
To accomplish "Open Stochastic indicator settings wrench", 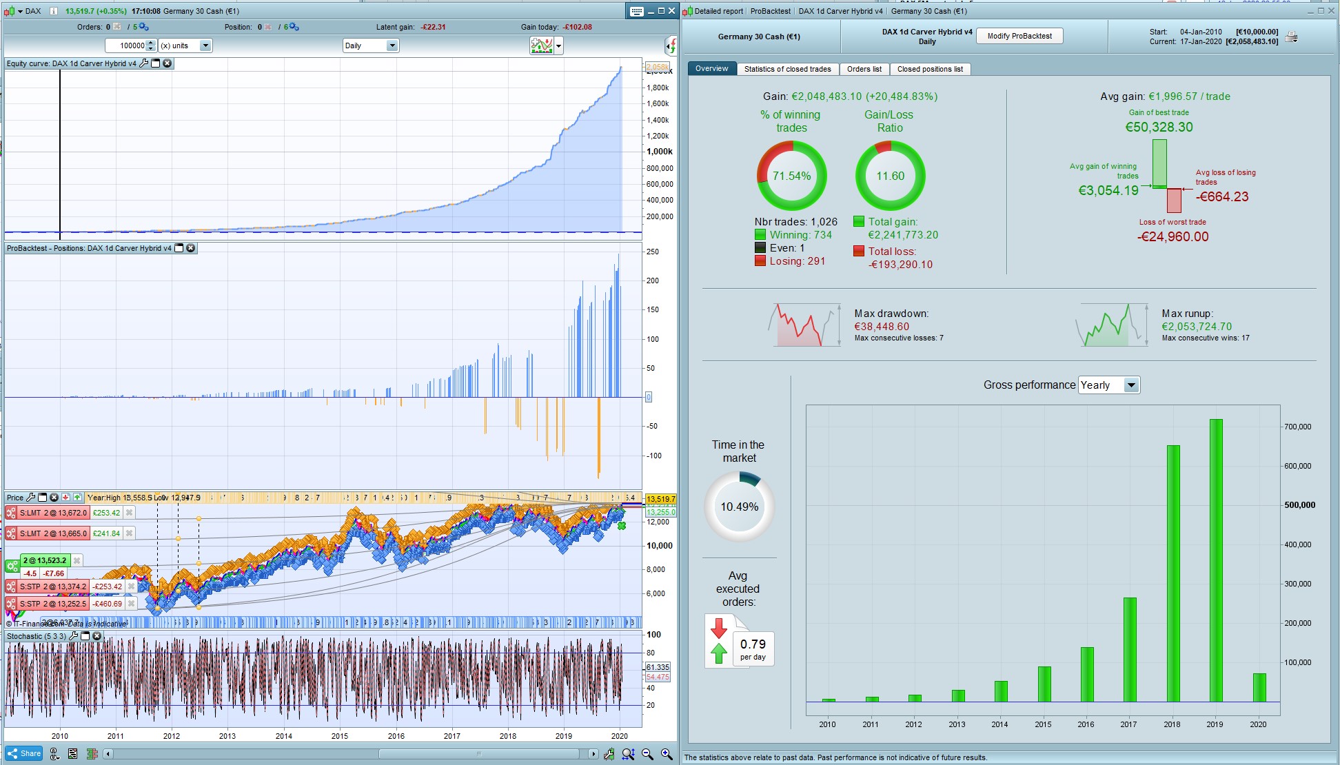I will click(74, 636).
